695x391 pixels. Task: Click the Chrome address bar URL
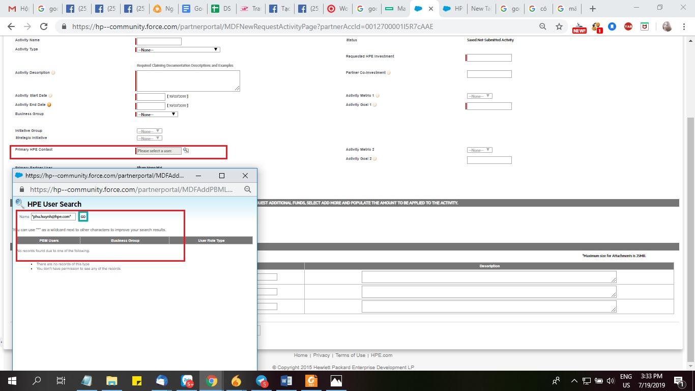click(253, 26)
